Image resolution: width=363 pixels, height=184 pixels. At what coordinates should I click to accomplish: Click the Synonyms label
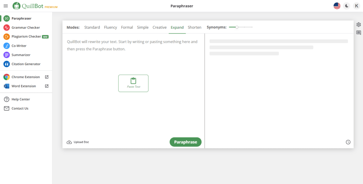point(217,27)
